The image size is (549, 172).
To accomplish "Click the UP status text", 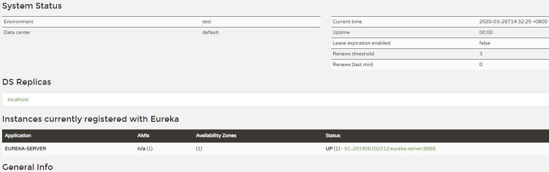I will 329,148.
